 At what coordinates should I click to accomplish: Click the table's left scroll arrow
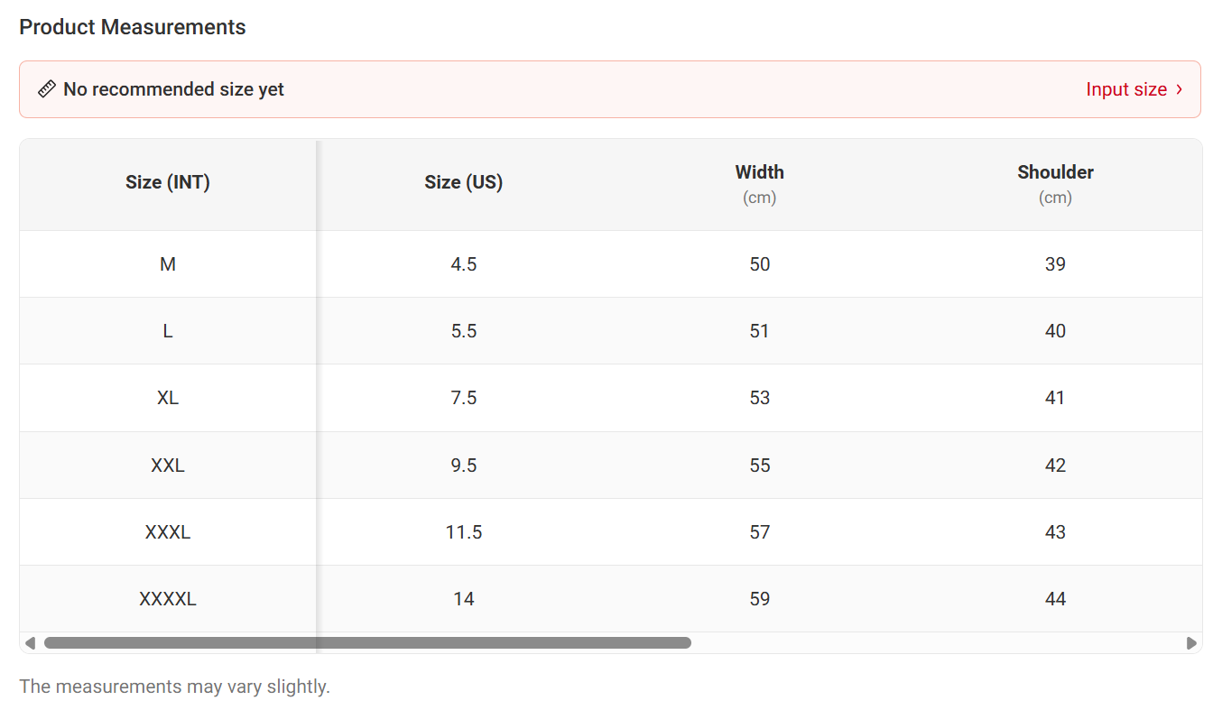[30, 643]
